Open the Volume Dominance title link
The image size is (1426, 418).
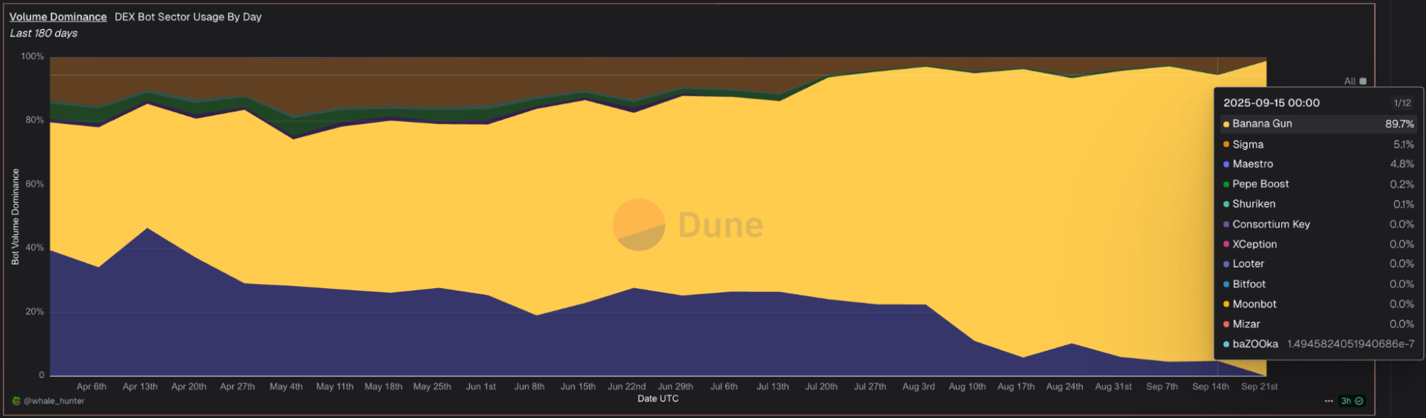[58, 16]
